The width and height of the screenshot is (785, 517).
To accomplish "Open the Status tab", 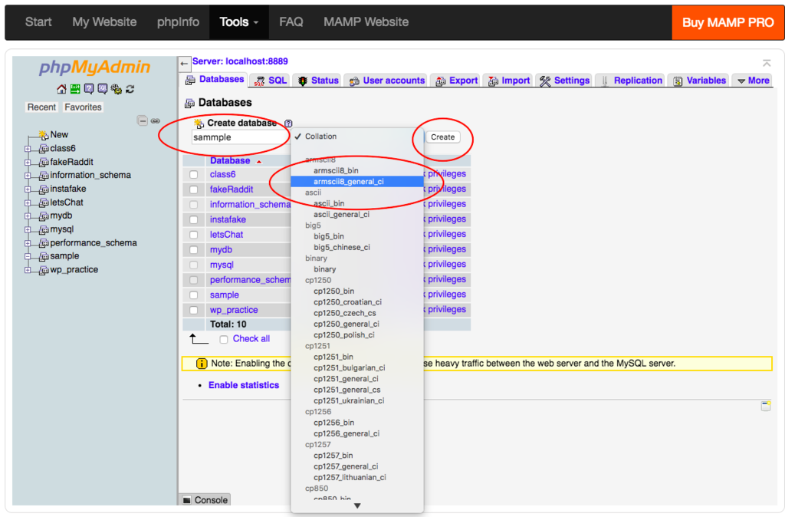I will 318,81.
